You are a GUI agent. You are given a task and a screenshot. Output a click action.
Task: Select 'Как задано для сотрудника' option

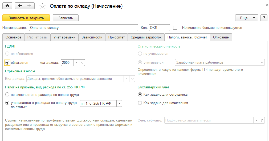tap(140, 95)
